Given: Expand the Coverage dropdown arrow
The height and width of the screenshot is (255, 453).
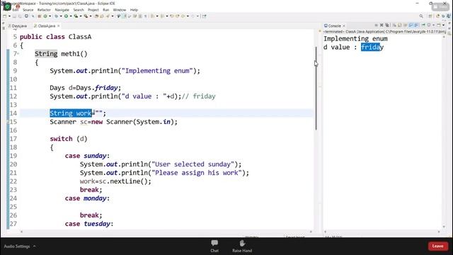Looking at the screenshot, I should click(81, 16).
